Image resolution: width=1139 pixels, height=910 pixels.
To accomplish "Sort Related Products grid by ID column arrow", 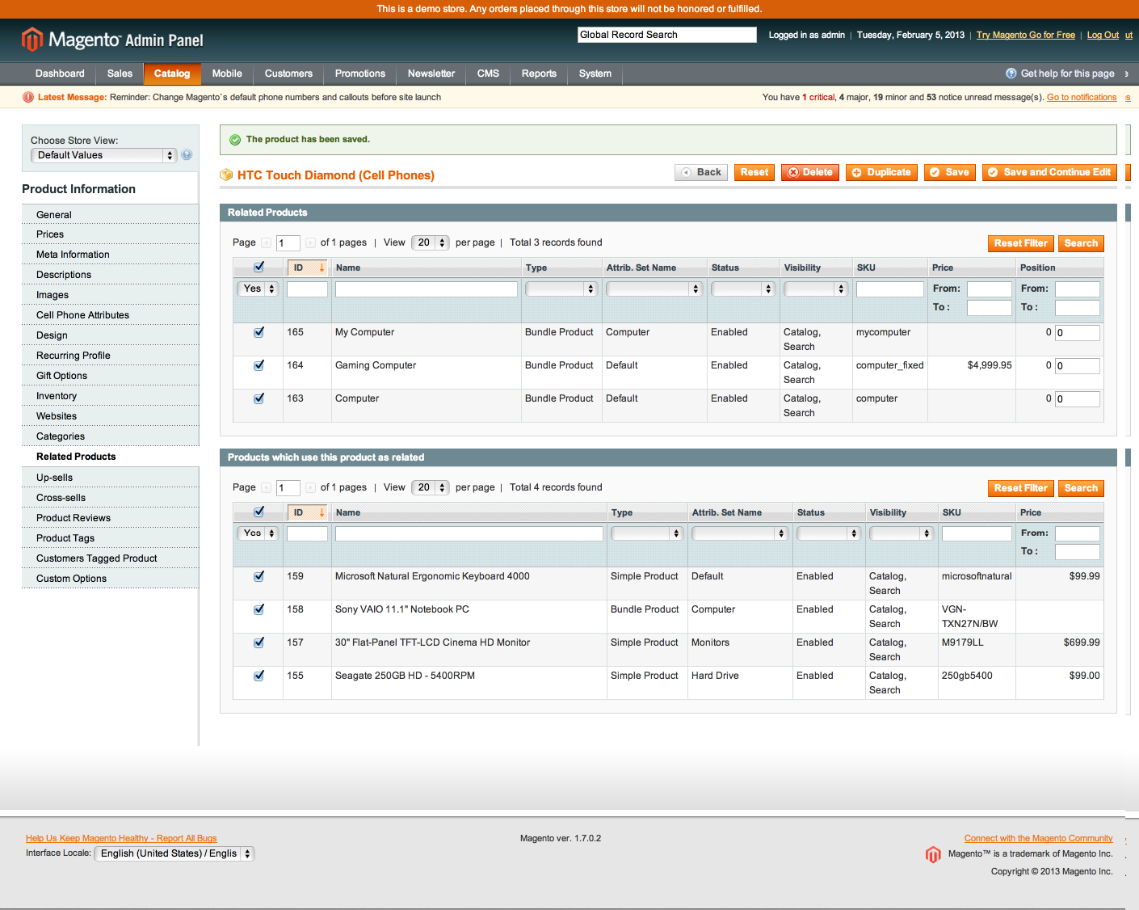I will pyautogui.click(x=322, y=268).
